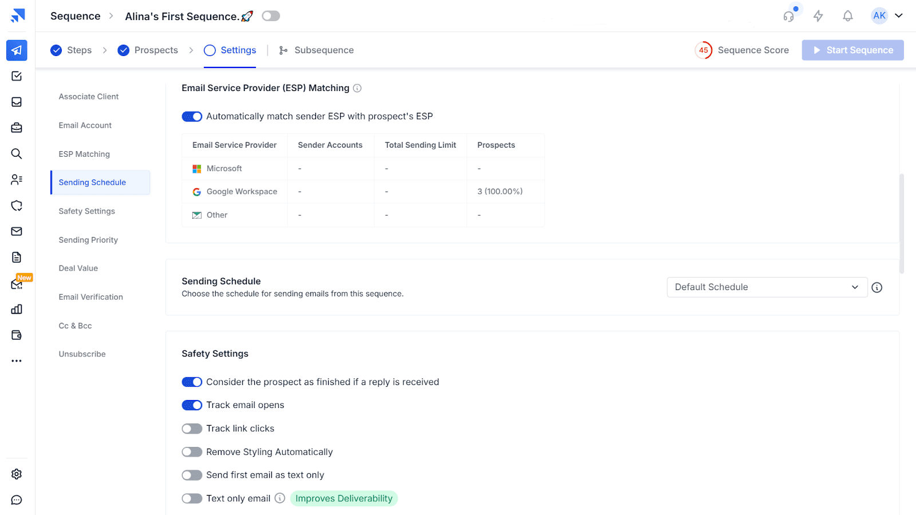Viewport: 916px width, 515px height.
Task: Select Safety Settings in the settings list
Action: point(87,211)
